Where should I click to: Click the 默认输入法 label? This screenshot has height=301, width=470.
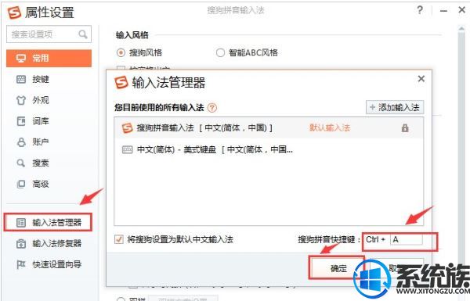(x=330, y=127)
